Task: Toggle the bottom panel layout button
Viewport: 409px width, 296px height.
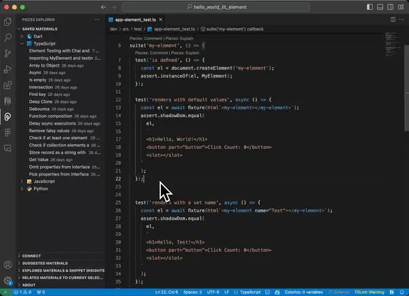Action: [380, 7]
